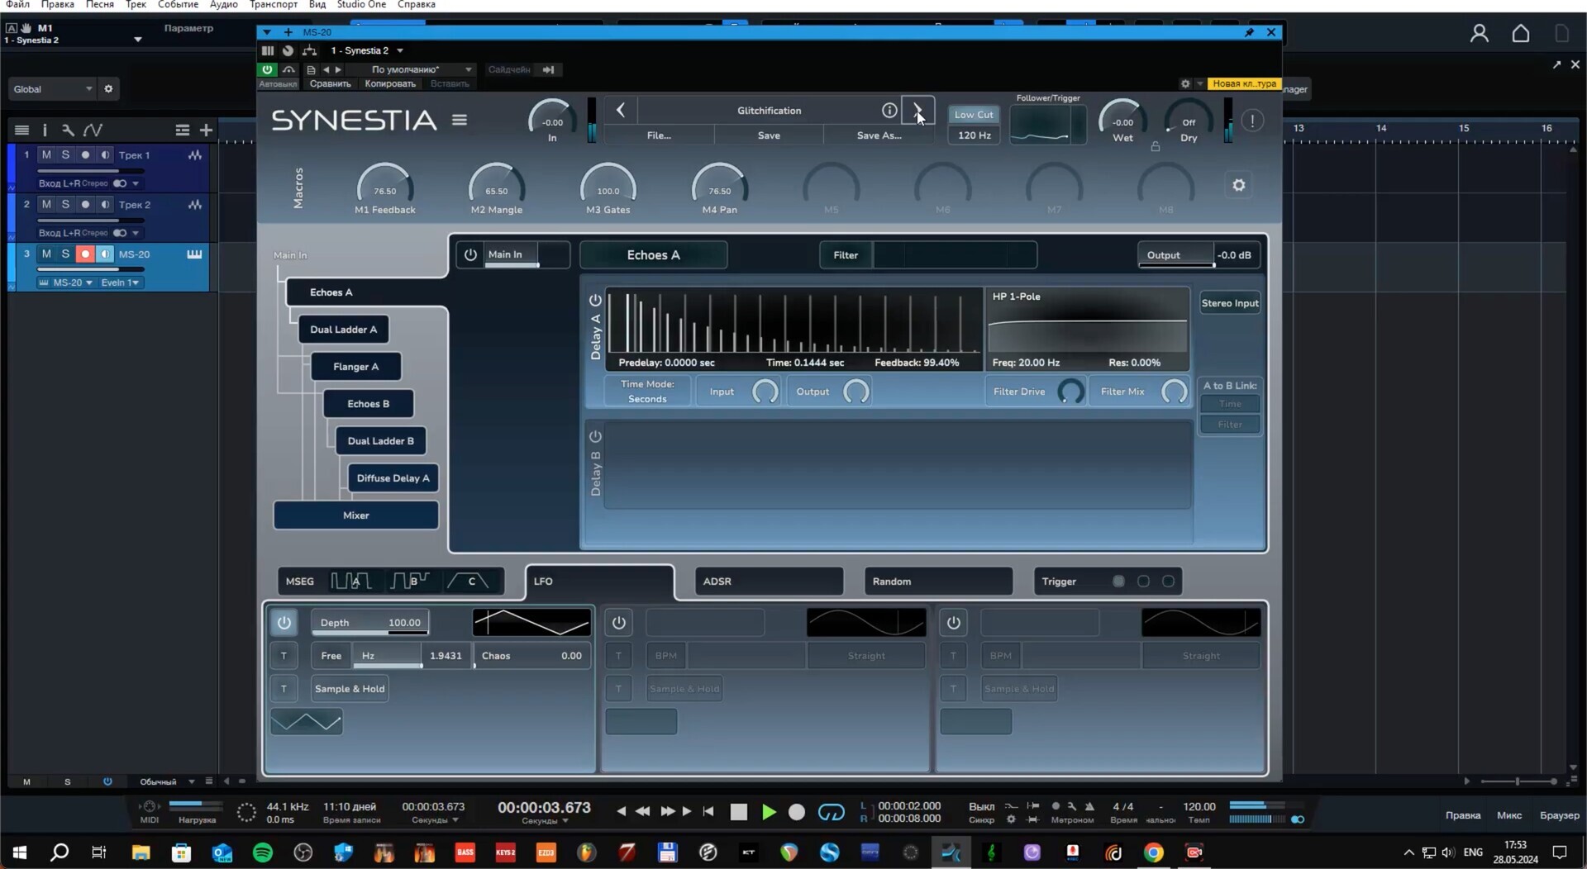Select Dual Ladder A module
1587x869 pixels.
tap(343, 329)
